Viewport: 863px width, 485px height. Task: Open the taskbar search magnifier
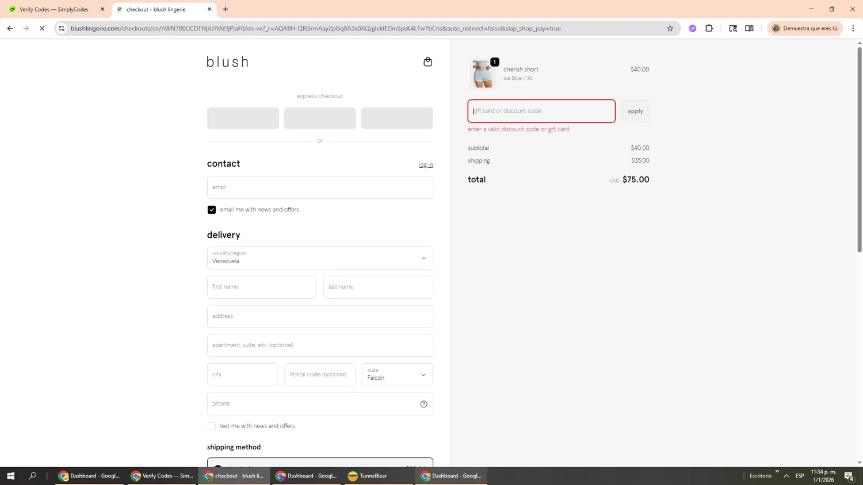pyautogui.click(x=32, y=476)
